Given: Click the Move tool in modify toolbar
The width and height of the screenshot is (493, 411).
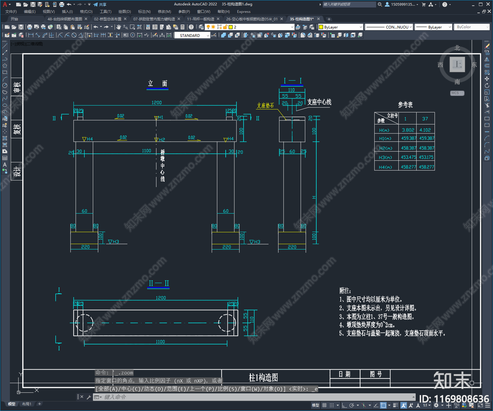Looking at the screenshot, I should point(487,79).
